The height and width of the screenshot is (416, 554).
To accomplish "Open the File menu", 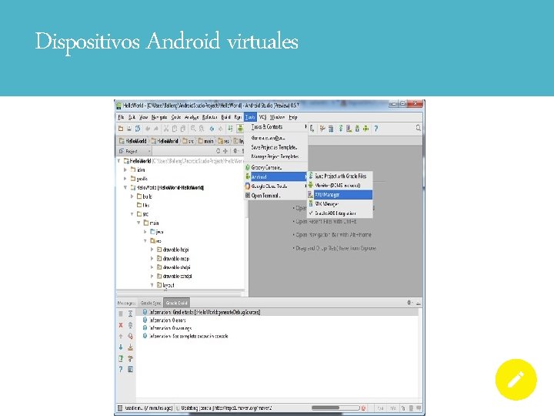I will 121,117.
